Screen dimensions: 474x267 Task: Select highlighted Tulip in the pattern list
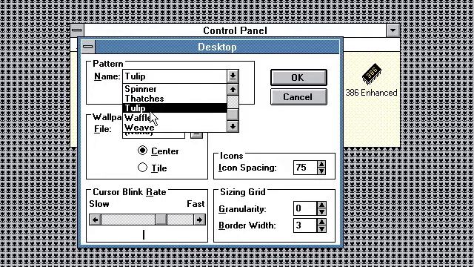[175, 108]
